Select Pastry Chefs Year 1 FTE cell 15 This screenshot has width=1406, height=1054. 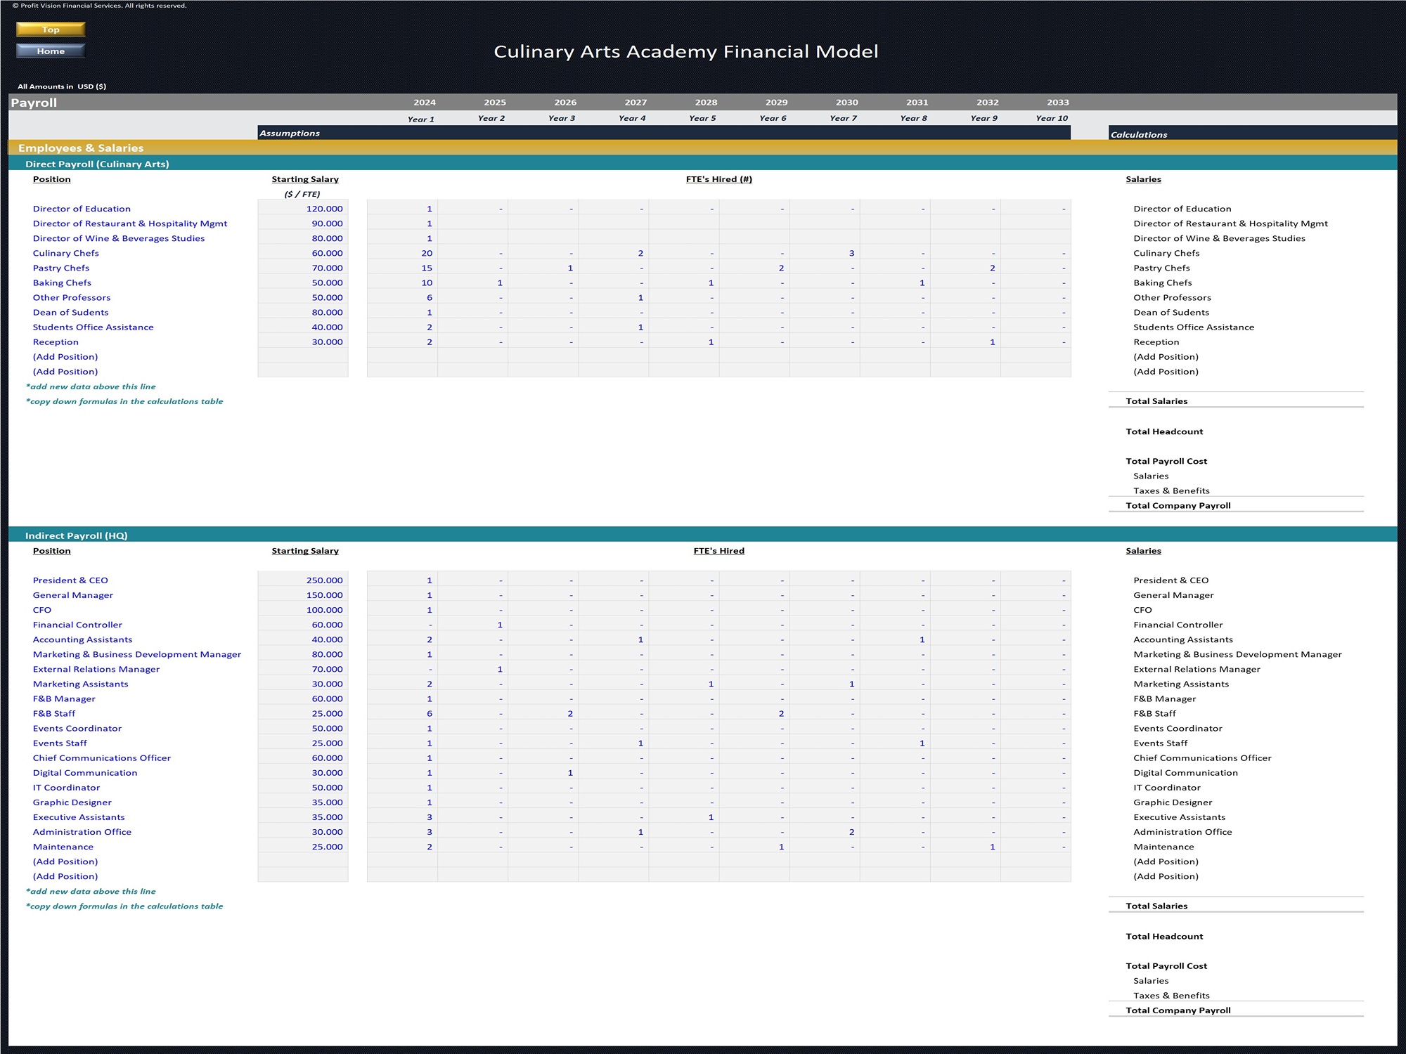pos(402,268)
